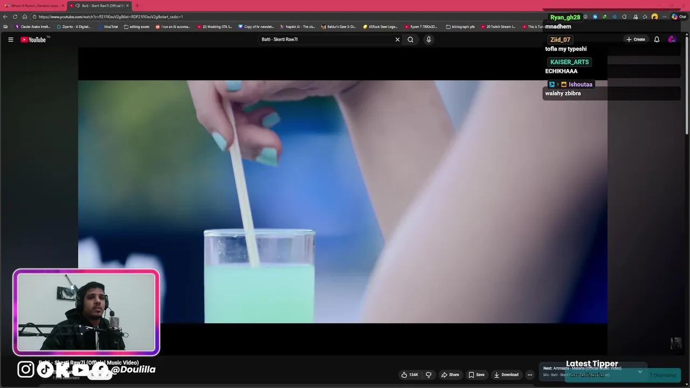Click the magnifier search button
Viewport: 690px width, 388px height.
point(411,39)
